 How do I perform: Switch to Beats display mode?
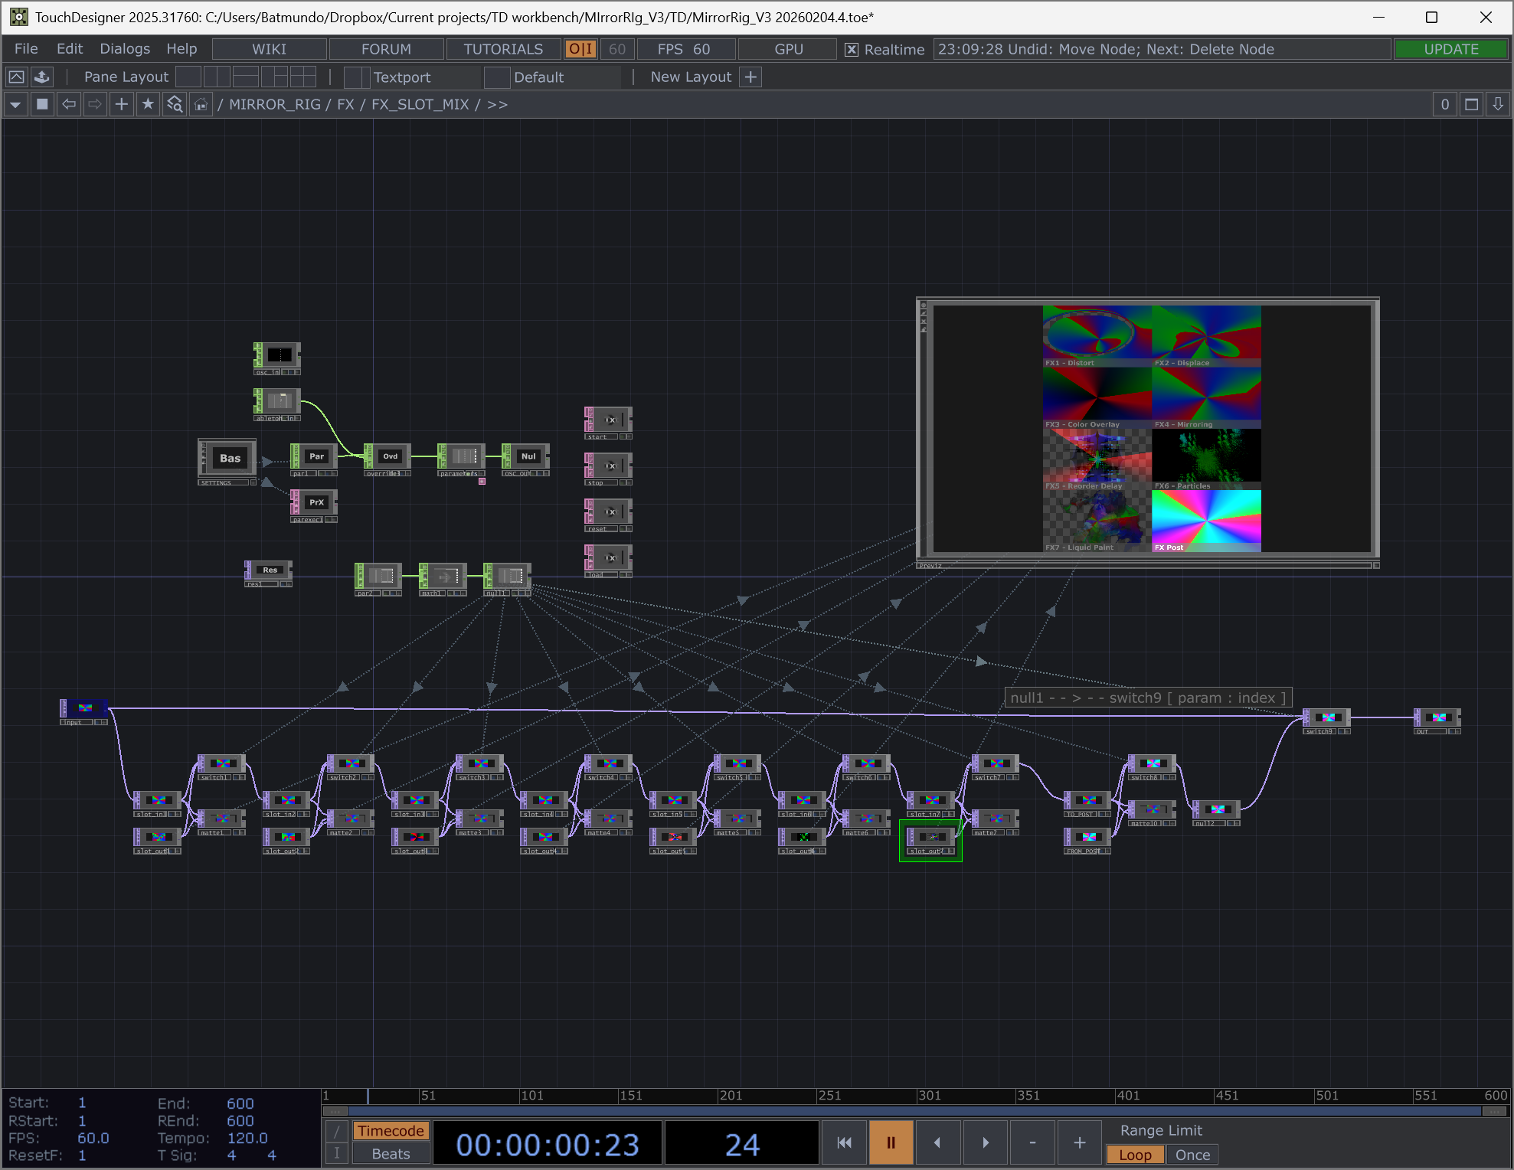click(x=391, y=1154)
